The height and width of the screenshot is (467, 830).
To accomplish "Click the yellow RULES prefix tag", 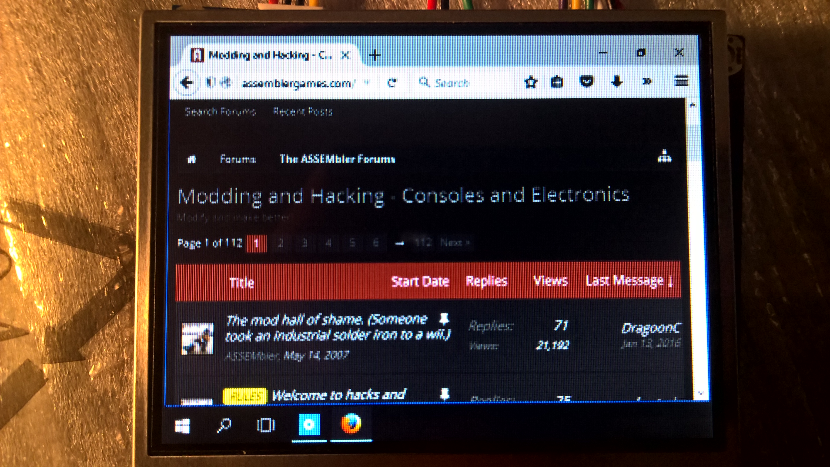I will (x=245, y=396).
